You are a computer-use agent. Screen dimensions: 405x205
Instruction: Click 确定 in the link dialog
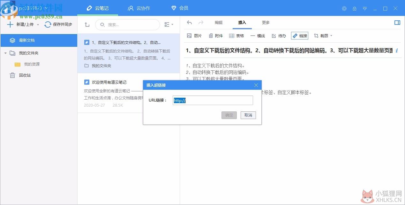(x=229, y=115)
